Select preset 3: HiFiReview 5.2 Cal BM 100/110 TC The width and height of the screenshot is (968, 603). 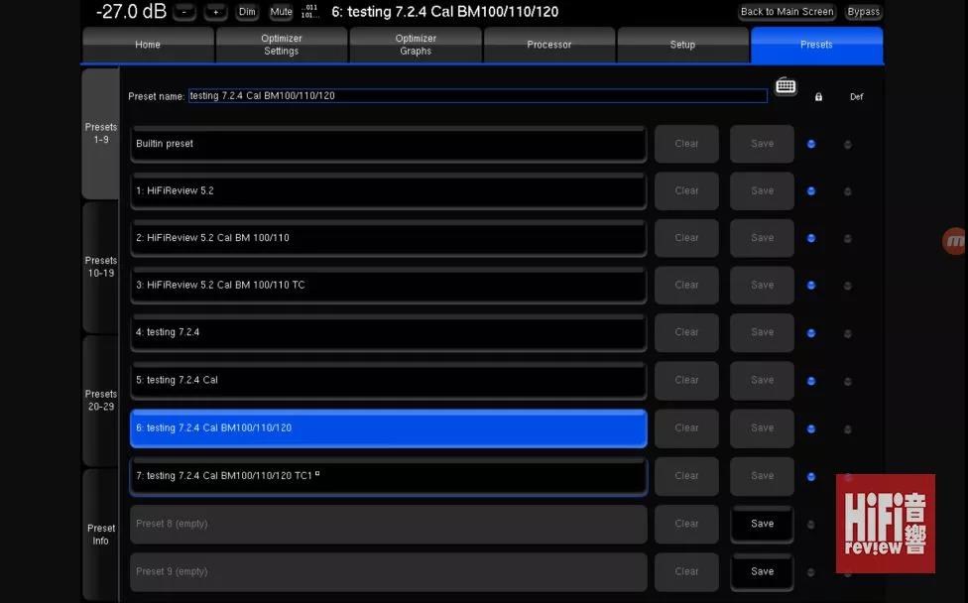click(388, 286)
